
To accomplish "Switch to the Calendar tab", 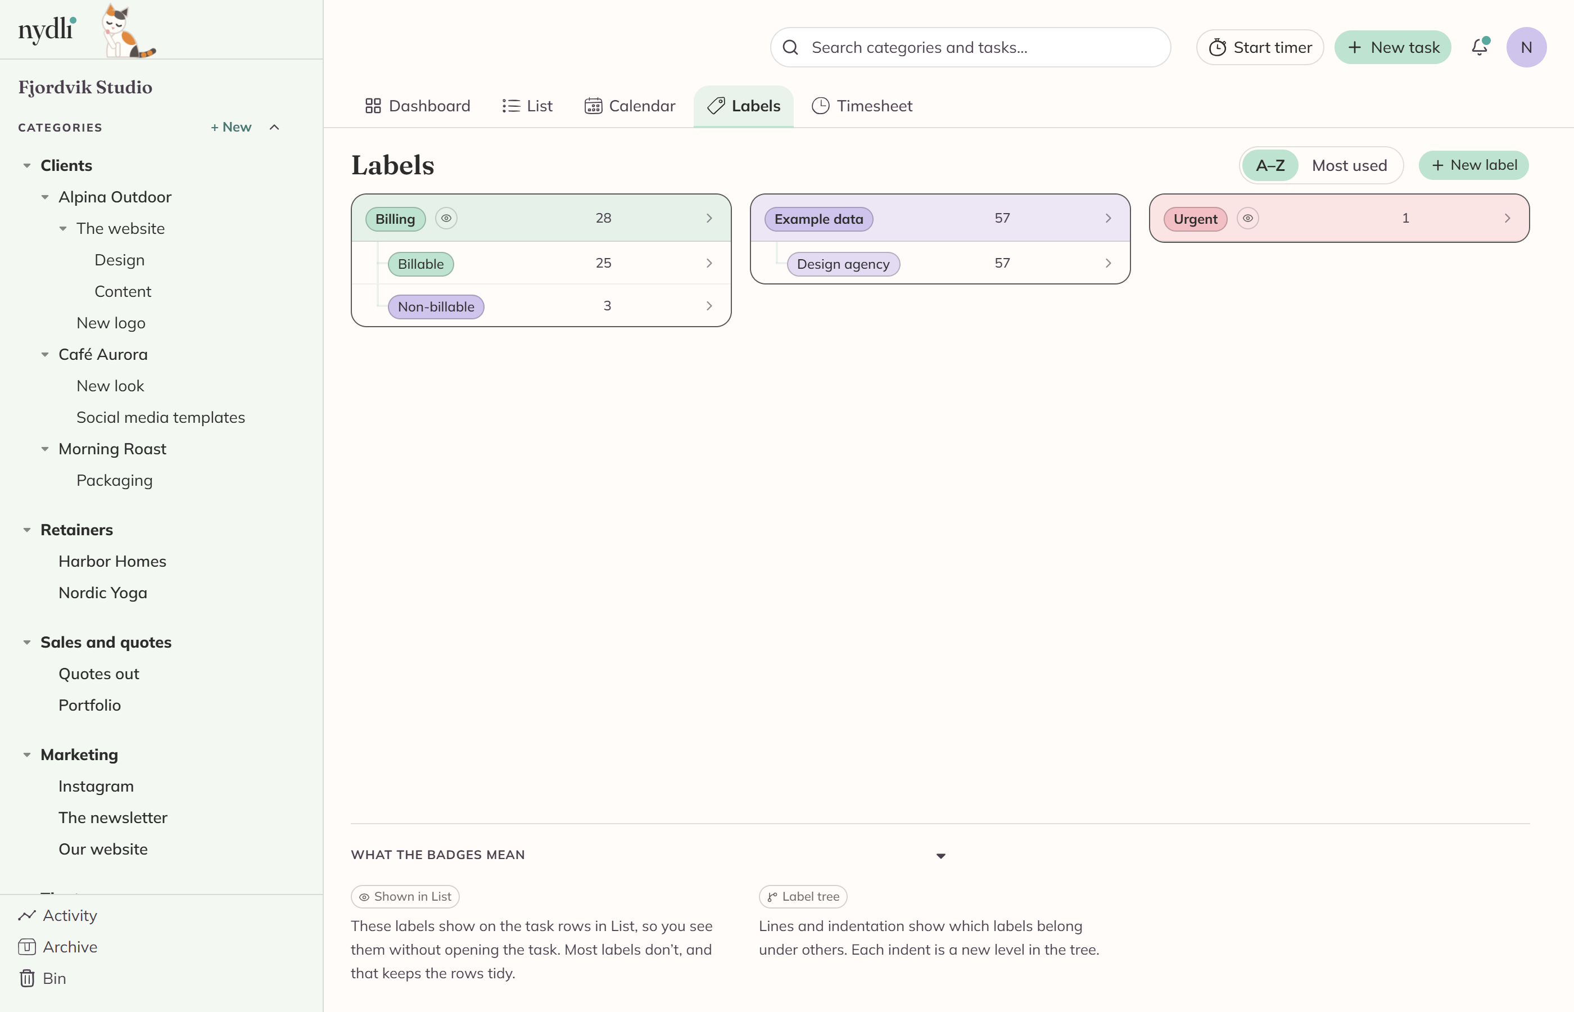I will click(x=630, y=106).
